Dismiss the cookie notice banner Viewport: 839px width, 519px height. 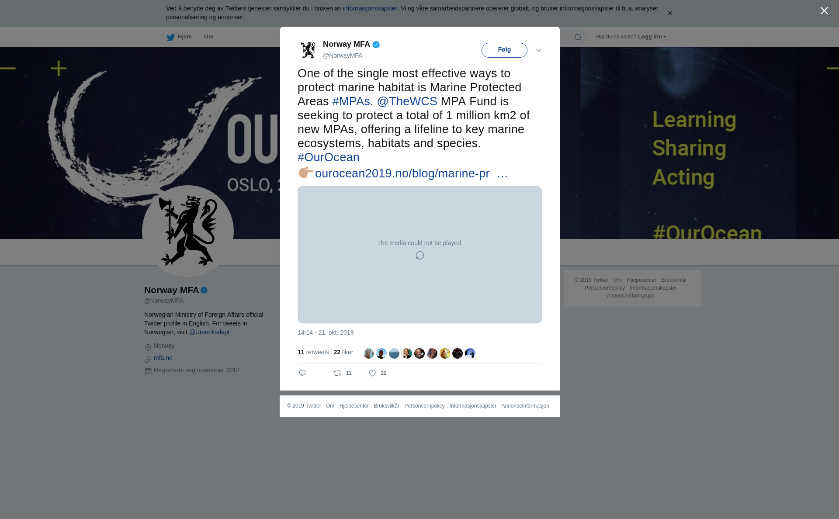pos(669,13)
